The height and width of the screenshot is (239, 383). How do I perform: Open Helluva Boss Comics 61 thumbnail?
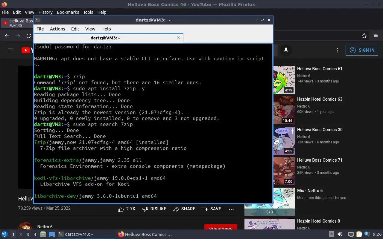point(284,79)
